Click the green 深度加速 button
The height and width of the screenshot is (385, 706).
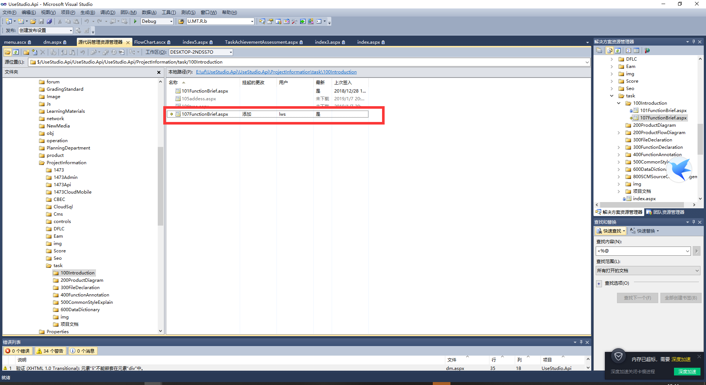tap(687, 372)
